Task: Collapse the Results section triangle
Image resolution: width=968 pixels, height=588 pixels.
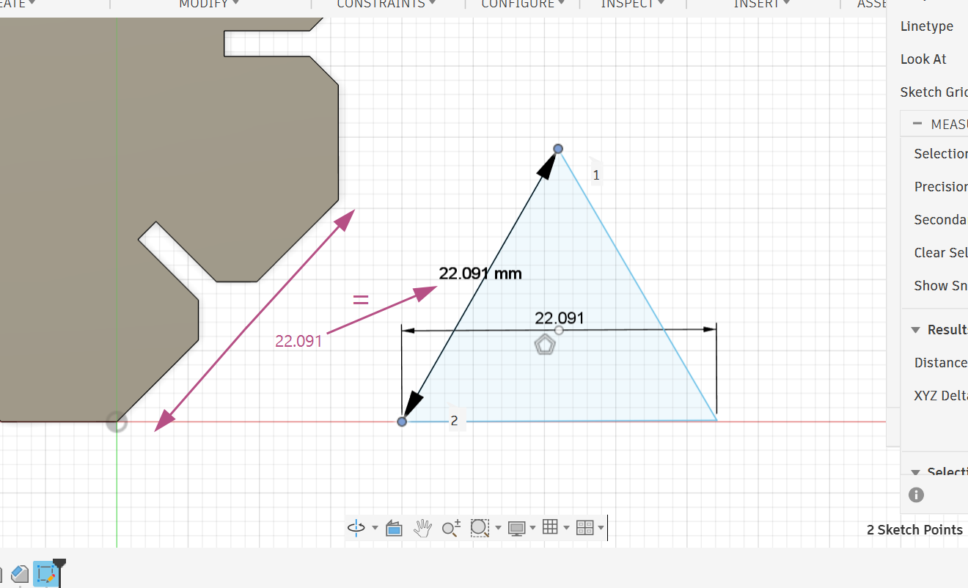Action: point(915,330)
